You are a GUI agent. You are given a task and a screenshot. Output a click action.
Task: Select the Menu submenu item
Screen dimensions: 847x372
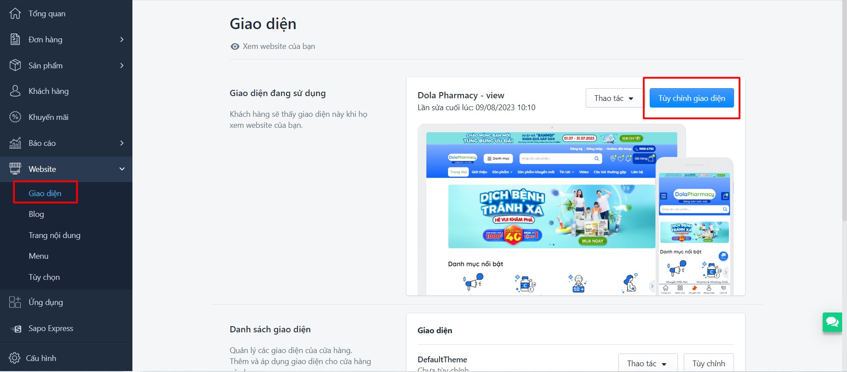(38, 256)
